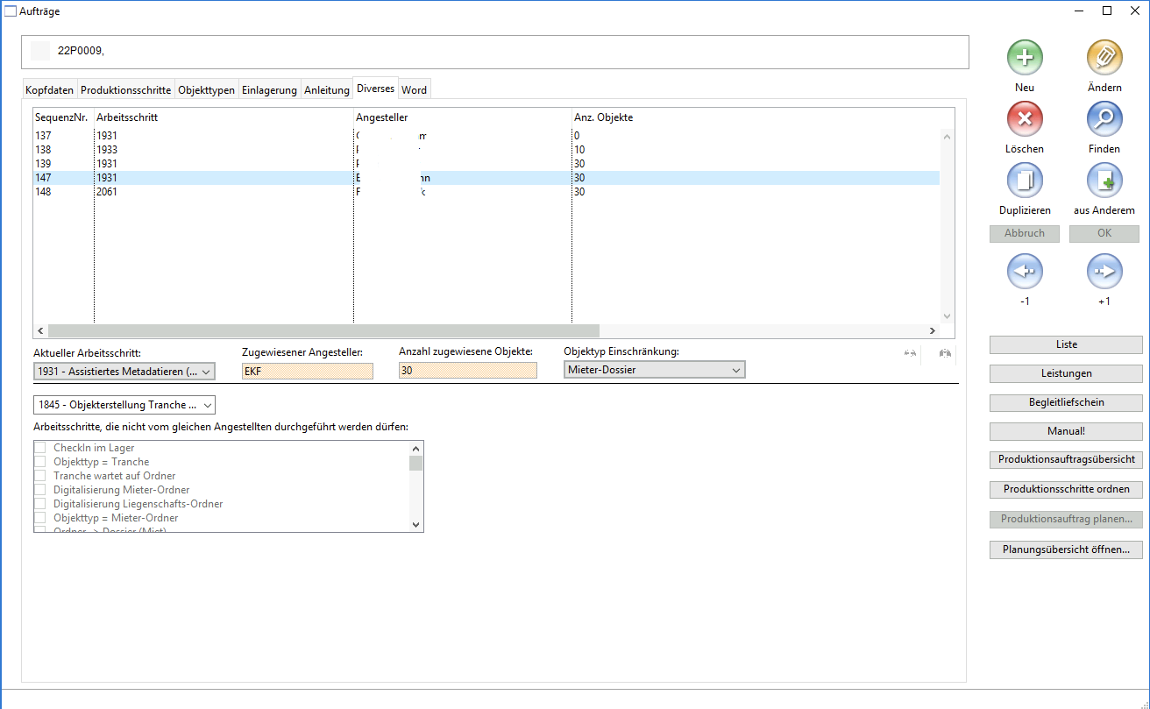Select table row with SequenzNr. 148
The image size is (1150, 709).
44,192
